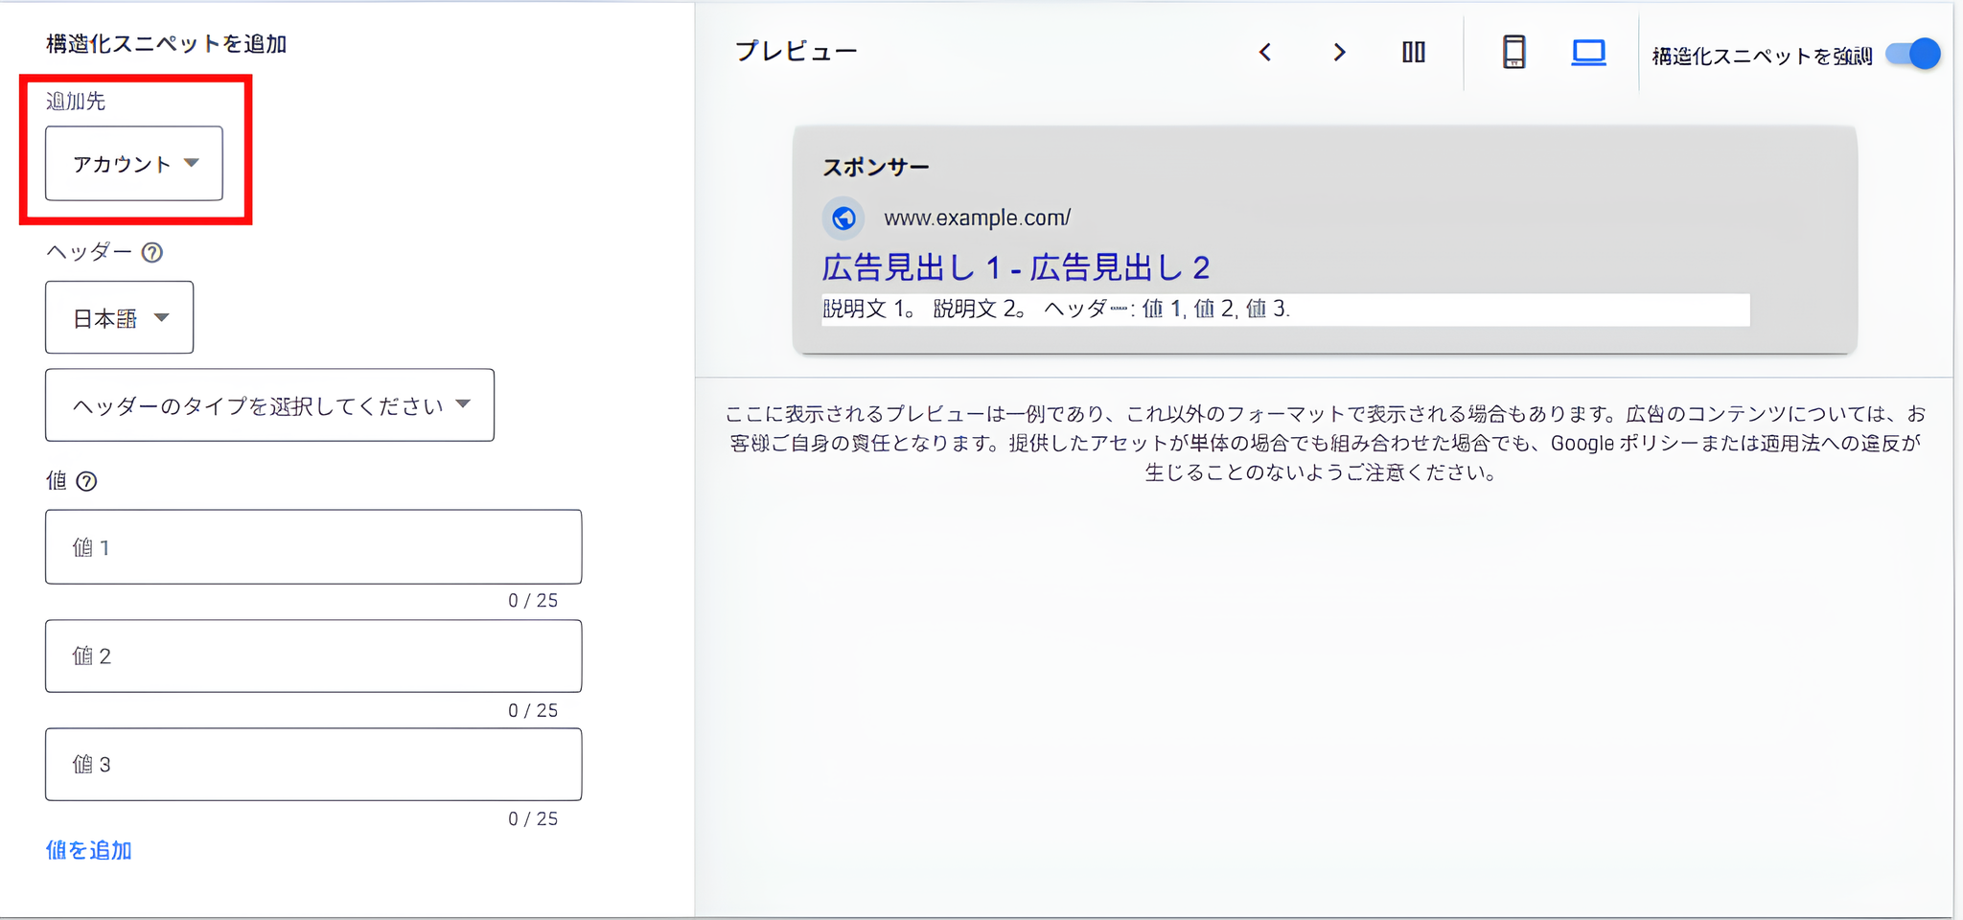Select the プレビュー section header
This screenshot has width=1963, height=920.
796,51
